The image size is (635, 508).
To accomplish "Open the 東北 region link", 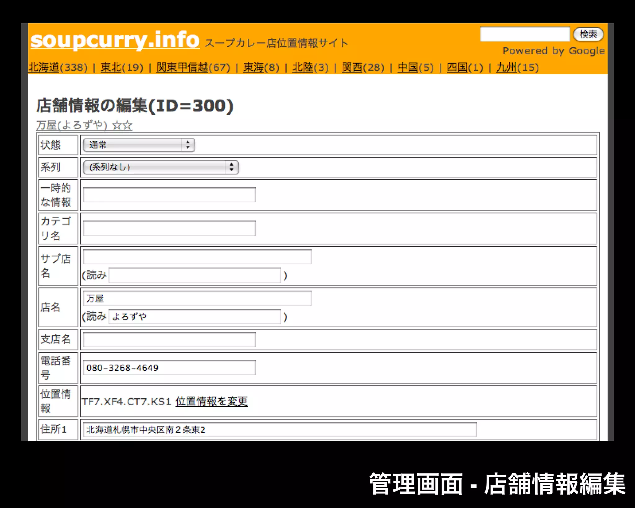I will 111,67.
